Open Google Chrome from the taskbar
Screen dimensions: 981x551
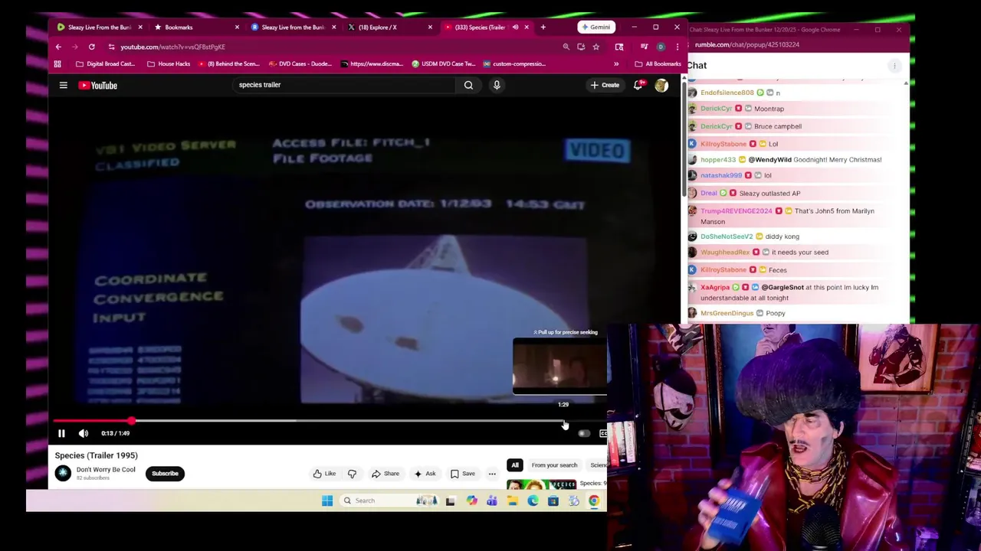pos(594,500)
